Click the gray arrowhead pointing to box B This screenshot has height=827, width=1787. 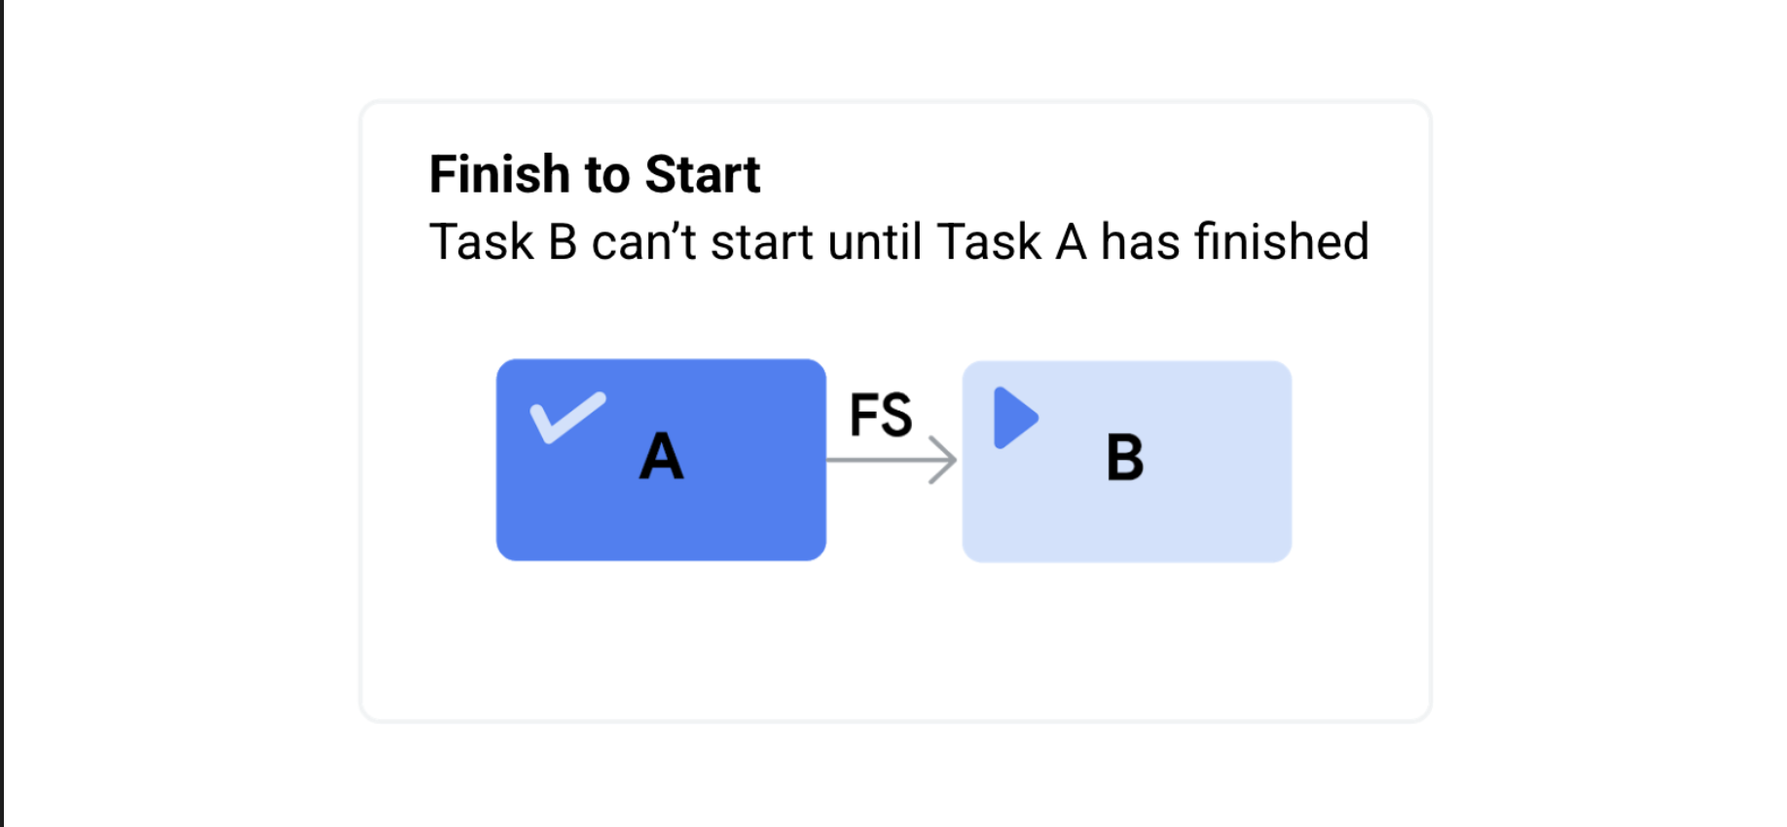point(943,459)
